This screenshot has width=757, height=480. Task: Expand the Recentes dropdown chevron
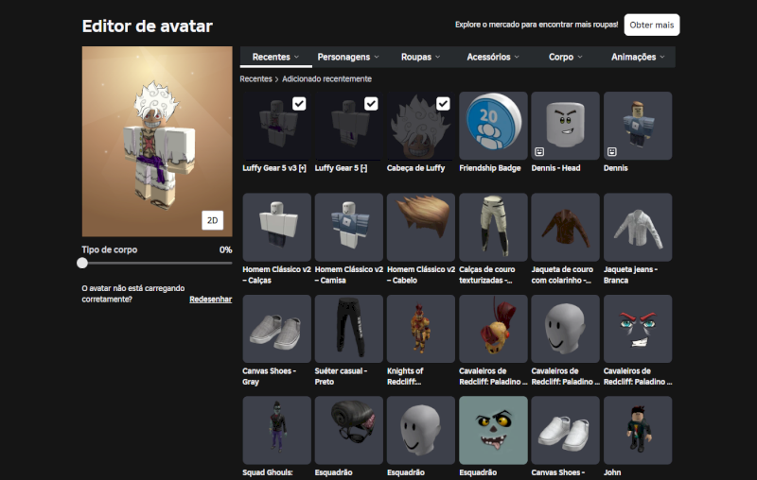tap(296, 57)
